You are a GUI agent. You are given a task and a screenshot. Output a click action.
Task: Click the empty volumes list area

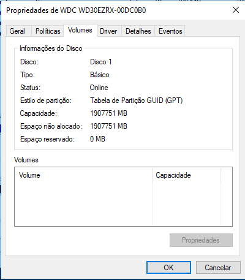[123, 204]
